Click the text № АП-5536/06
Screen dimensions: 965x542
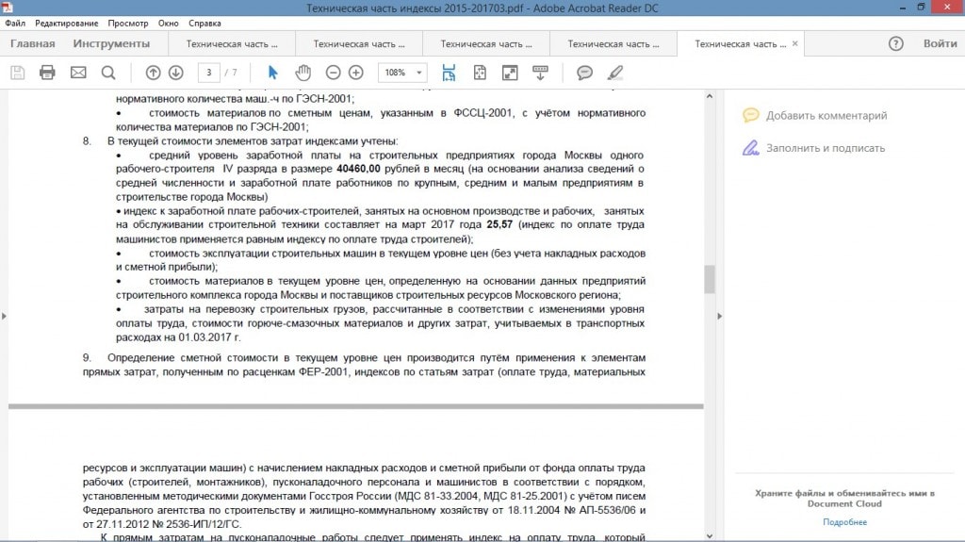[x=600, y=511]
